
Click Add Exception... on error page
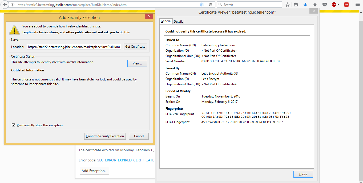click(94, 171)
